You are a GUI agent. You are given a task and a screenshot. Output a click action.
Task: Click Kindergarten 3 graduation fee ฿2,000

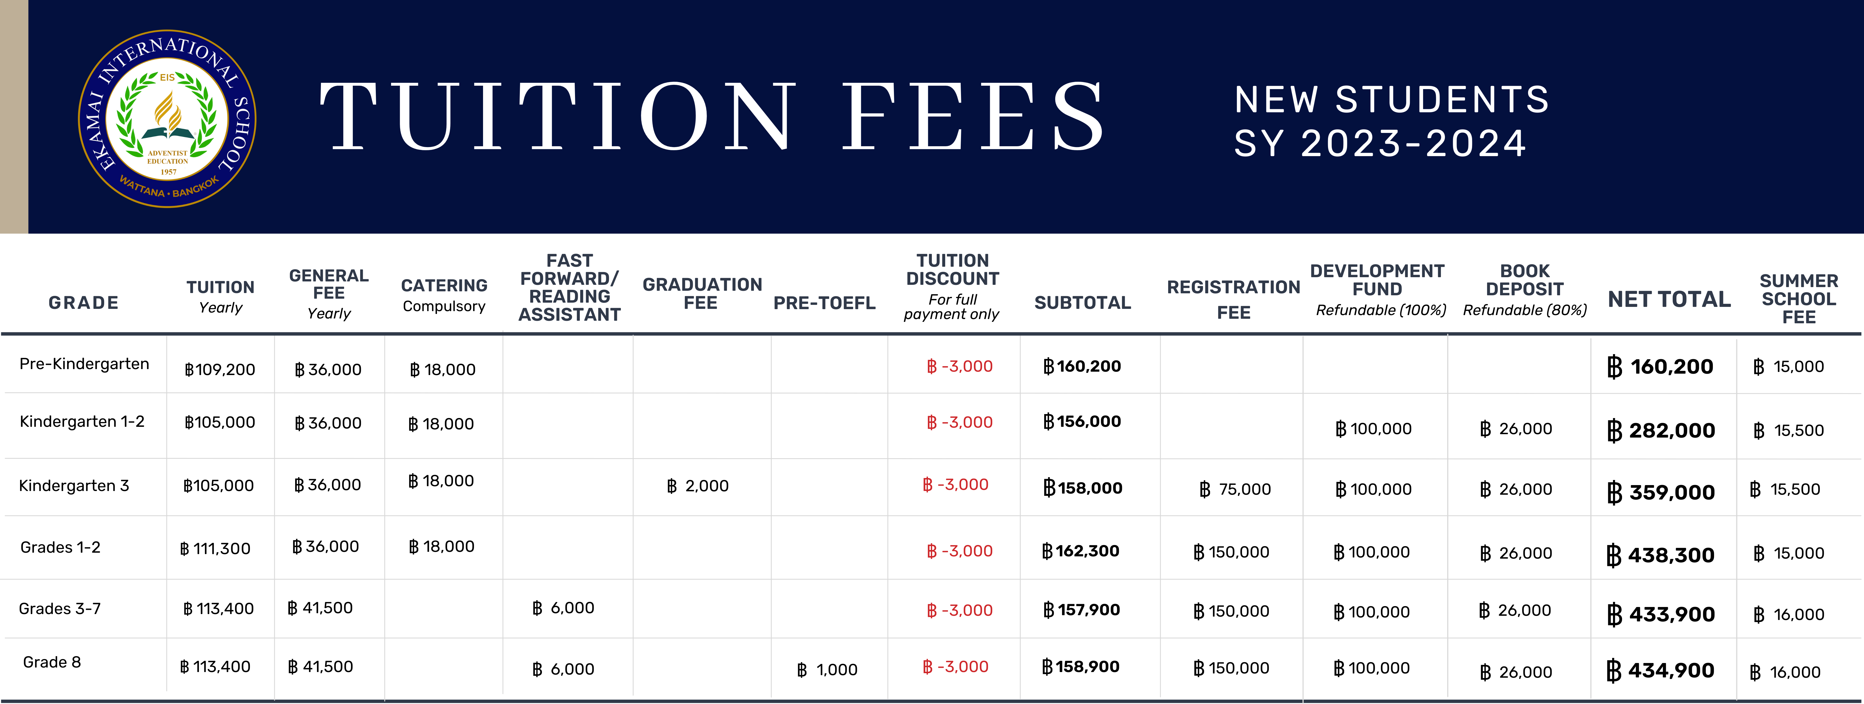[698, 486]
